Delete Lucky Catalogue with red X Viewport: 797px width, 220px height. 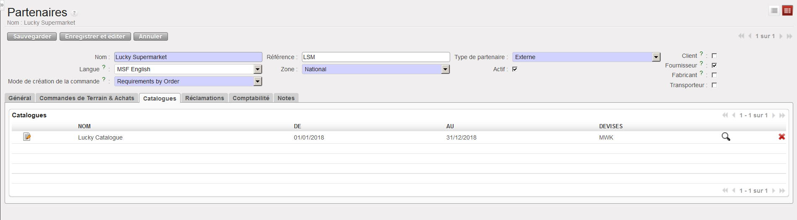click(781, 137)
